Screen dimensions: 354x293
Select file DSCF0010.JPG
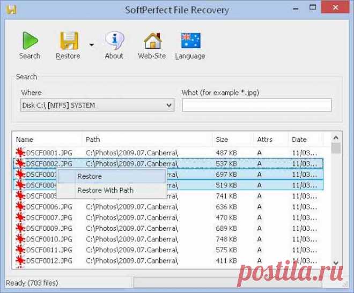pos(49,239)
